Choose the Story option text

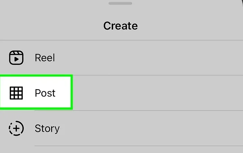(x=47, y=128)
